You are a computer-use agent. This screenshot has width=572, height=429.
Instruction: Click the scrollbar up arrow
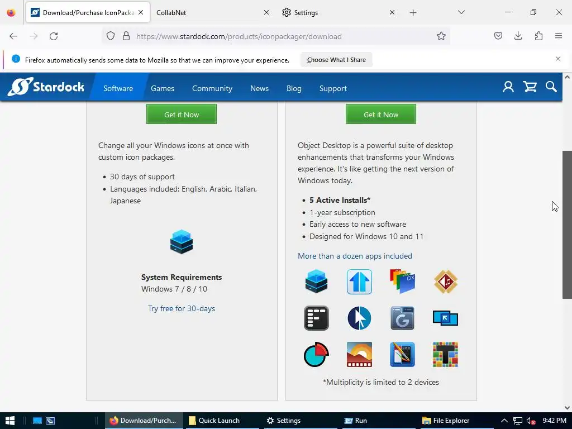[x=567, y=77]
